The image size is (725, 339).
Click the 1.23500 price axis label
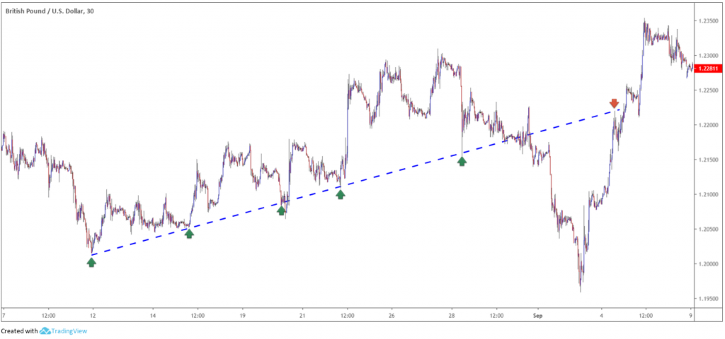(x=708, y=20)
